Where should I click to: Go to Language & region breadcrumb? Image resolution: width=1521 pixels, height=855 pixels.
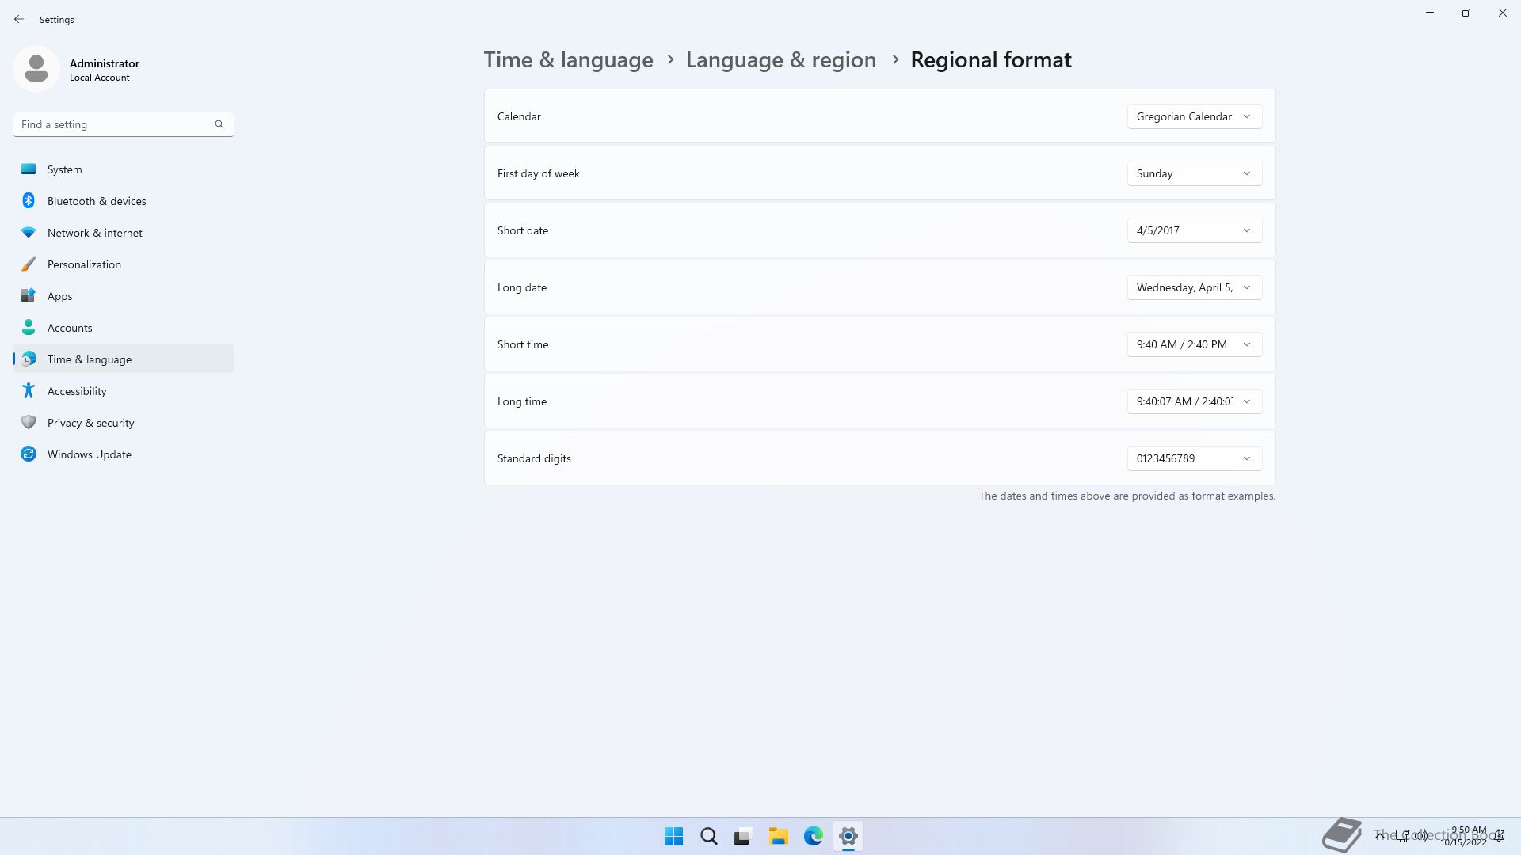click(780, 60)
